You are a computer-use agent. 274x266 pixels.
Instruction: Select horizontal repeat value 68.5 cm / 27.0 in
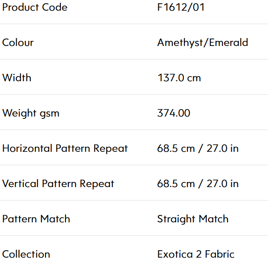tap(198, 149)
